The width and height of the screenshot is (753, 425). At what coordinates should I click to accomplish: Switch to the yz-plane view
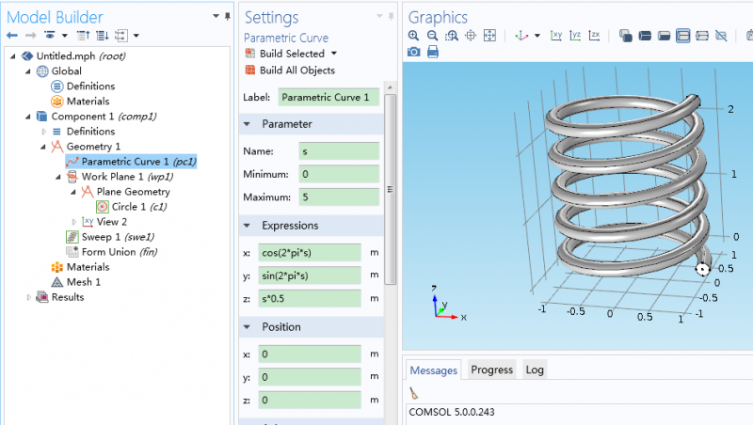575,36
